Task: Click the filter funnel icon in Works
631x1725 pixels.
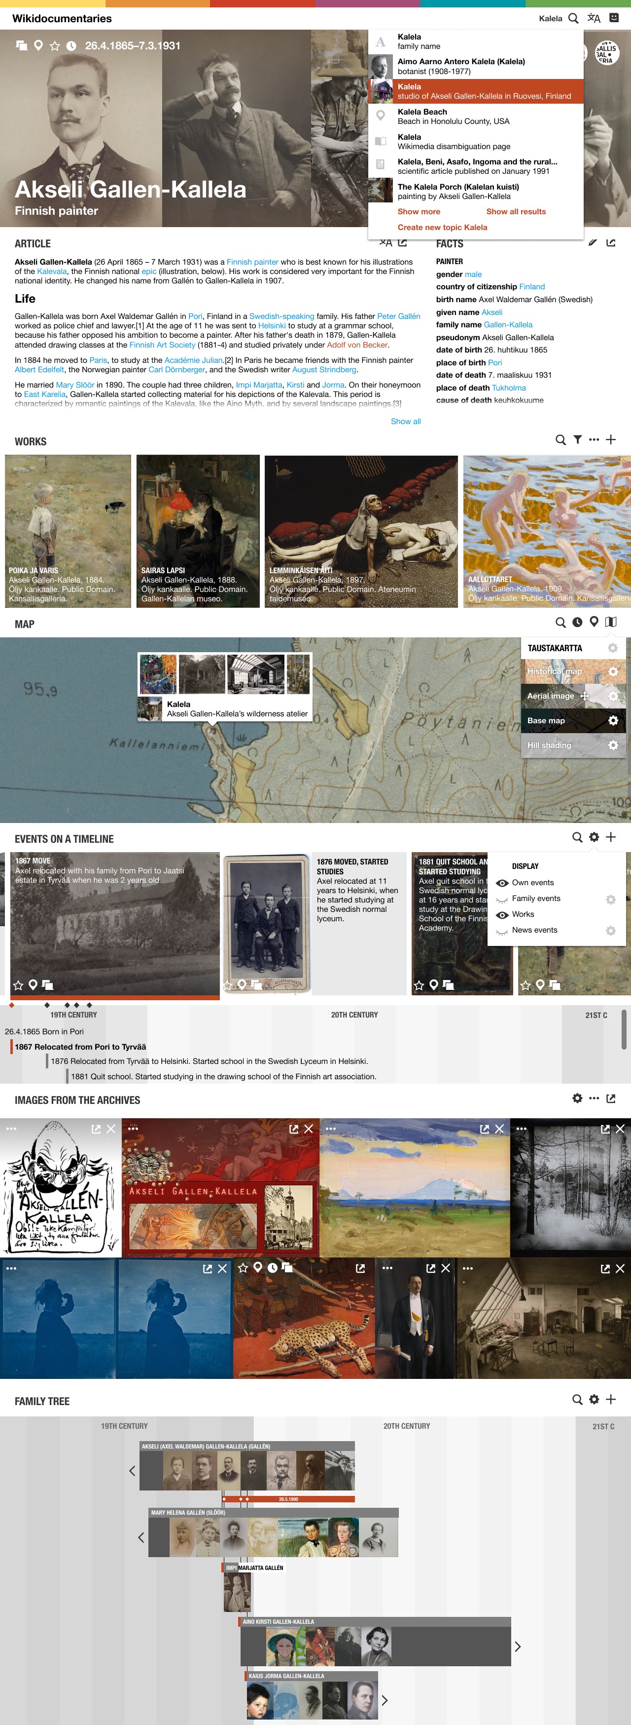Action: pyautogui.click(x=578, y=440)
